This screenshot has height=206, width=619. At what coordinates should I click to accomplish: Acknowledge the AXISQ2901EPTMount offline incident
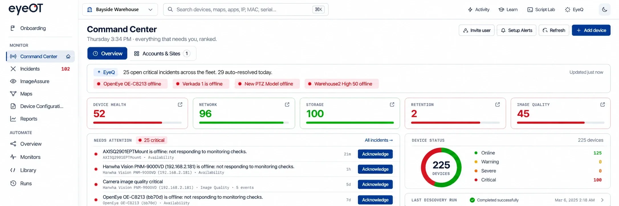point(375,154)
